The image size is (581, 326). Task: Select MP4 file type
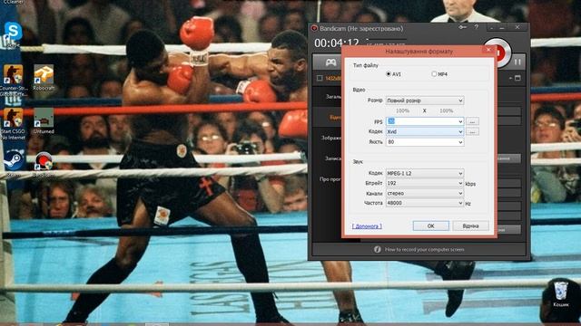point(434,74)
